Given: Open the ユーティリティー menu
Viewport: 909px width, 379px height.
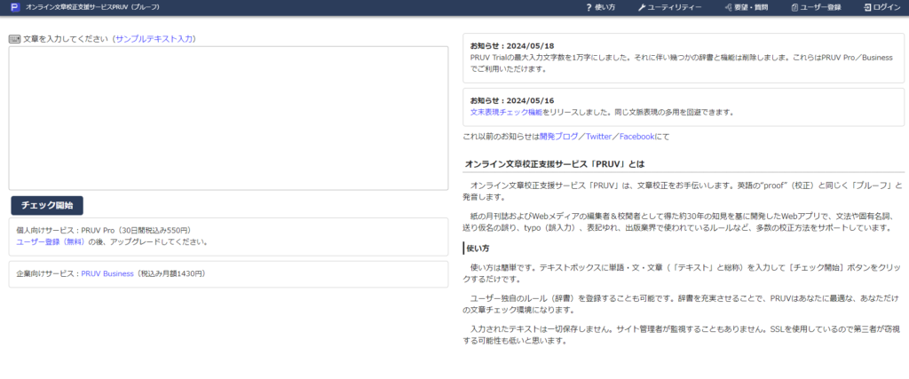Looking at the screenshot, I should (669, 7).
